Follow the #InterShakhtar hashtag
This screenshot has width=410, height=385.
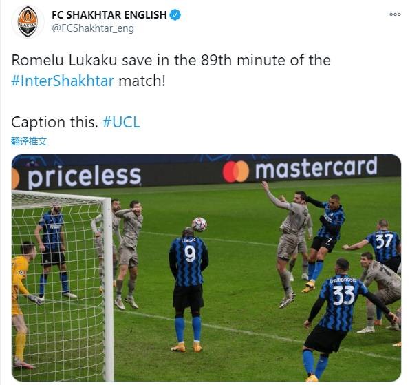[63, 81]
